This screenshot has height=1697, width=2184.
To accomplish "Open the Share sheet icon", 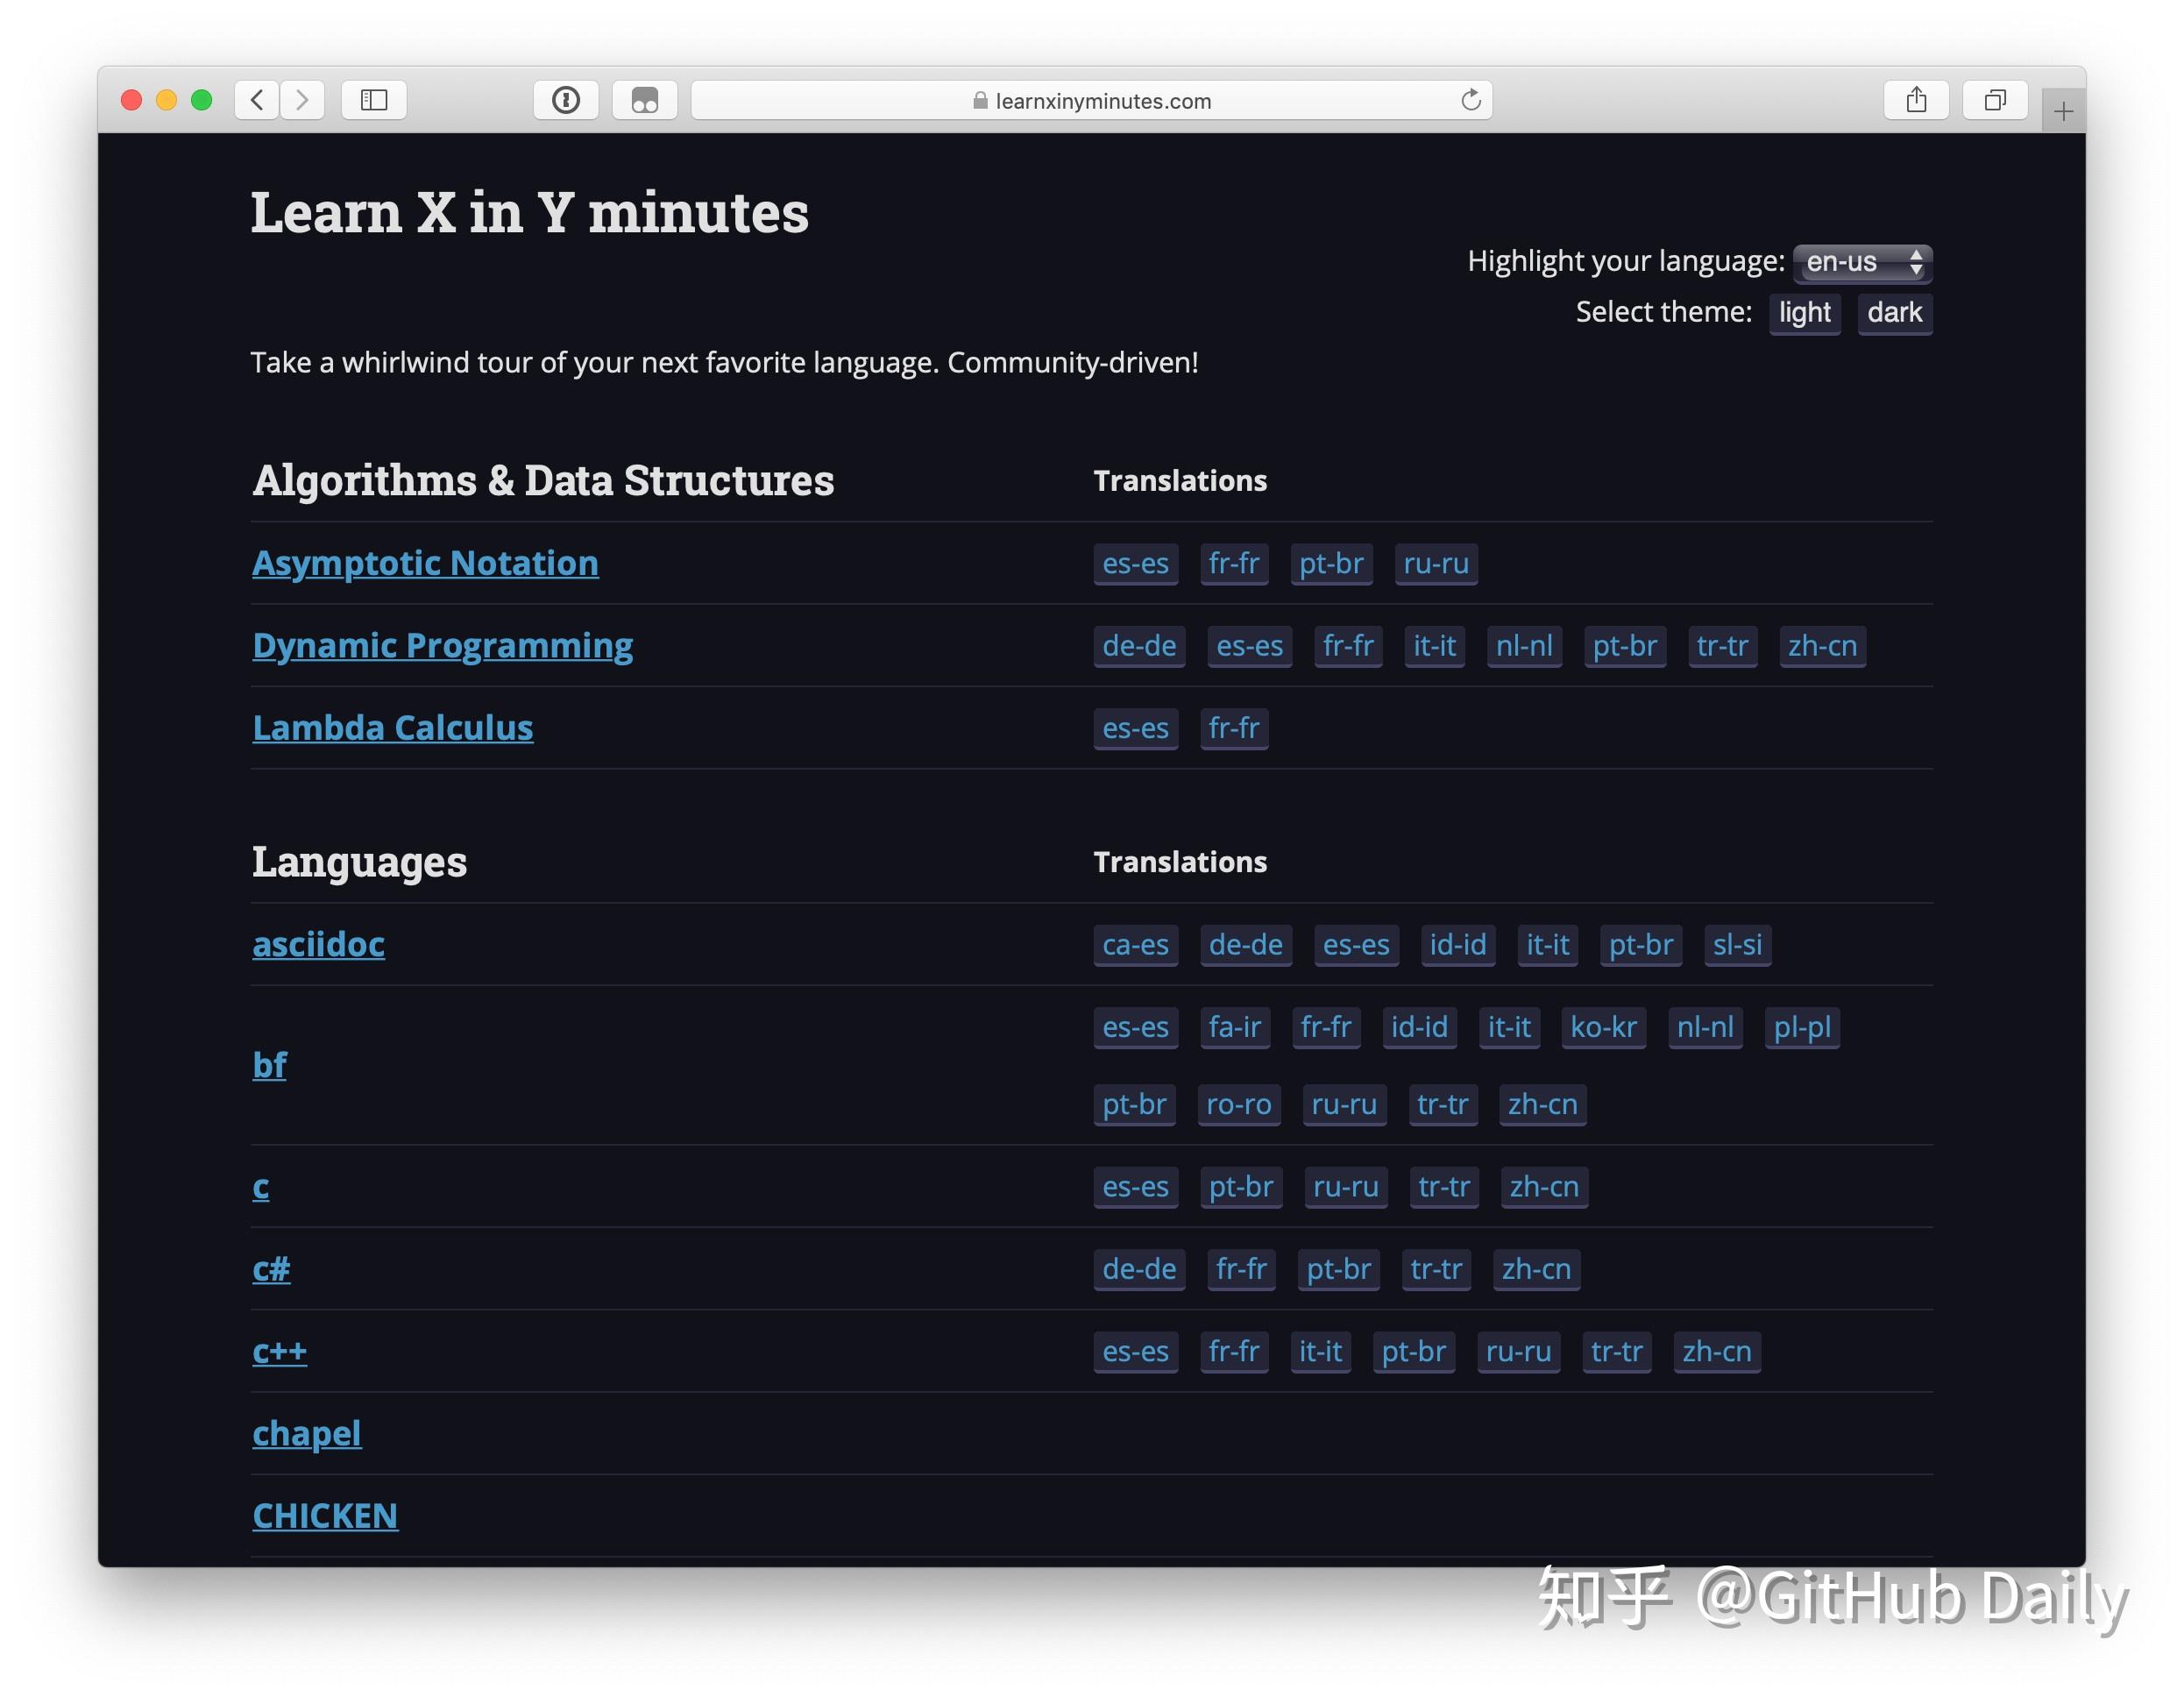I will 1915,100.
